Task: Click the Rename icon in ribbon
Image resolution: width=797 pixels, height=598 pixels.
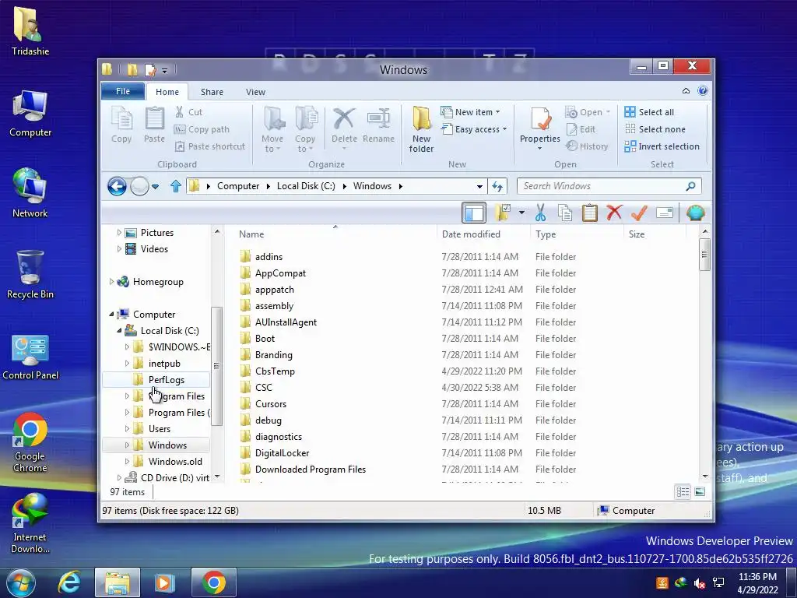Action: (379, 119)
